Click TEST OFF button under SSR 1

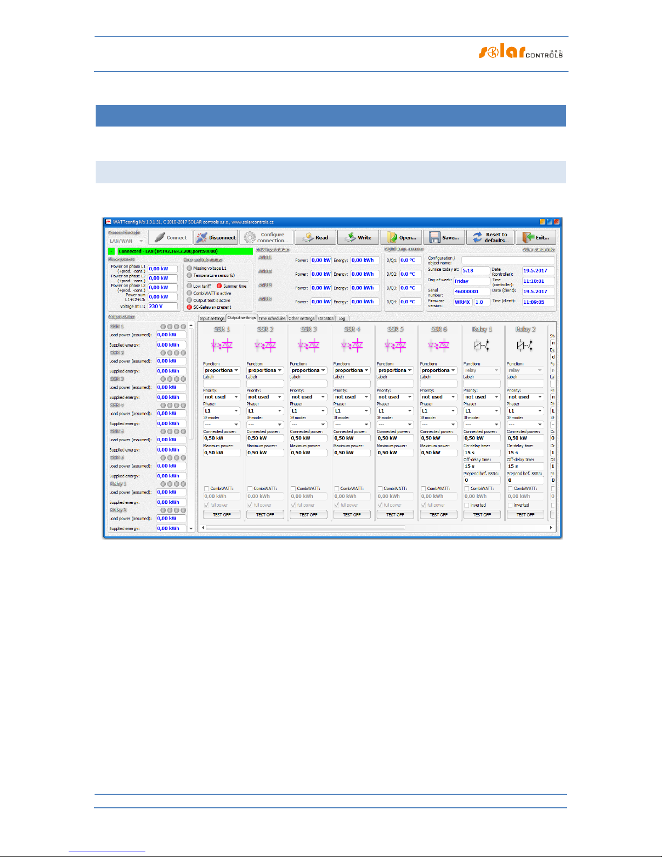tap(222, 515)
